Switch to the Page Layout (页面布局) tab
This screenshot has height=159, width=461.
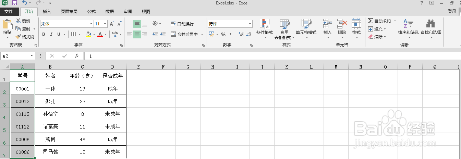point(69,11)
